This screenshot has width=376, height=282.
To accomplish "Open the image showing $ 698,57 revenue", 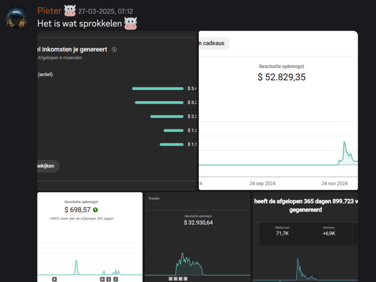I will click(x=90, y=237).
